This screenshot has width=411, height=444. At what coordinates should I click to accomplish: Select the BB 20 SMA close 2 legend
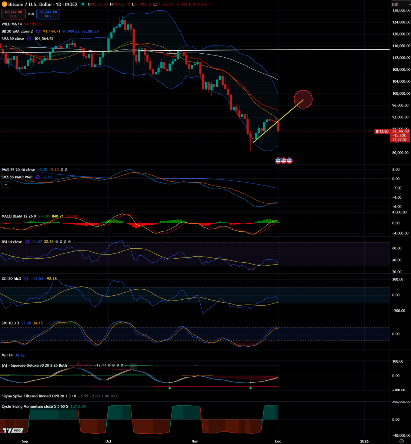point(18,31)
